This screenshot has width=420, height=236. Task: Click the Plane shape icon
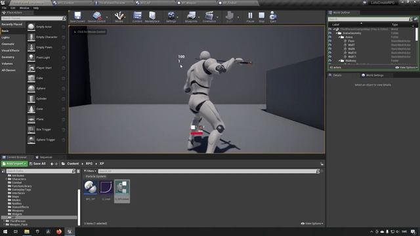(31, 119)
